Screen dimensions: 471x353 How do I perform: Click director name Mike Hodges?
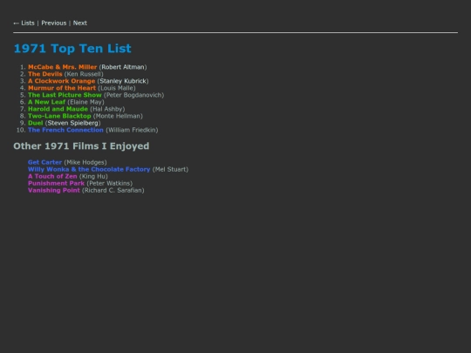point(85,162)
